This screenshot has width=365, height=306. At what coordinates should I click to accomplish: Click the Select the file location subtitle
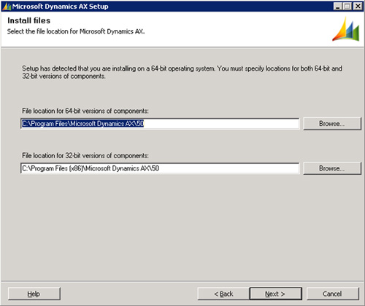pyautogui.click(x=76, y=31)
